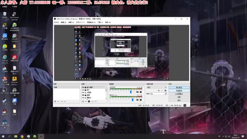The image size is (247, 139).
Task: Open the 工具(T) menu in OBS
Action: pos(100,22)
